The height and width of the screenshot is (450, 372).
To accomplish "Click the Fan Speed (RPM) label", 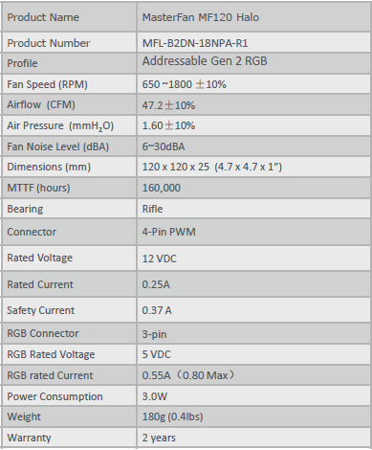I will (x=47, y=84).
